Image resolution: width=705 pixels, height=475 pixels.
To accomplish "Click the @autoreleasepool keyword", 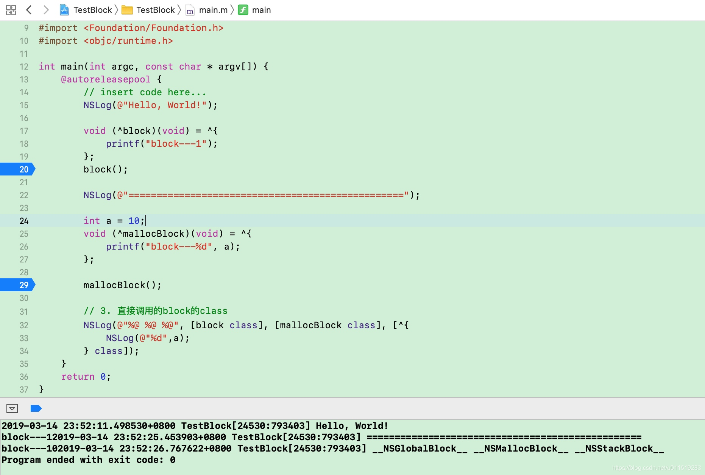I will tap(106, 79).
